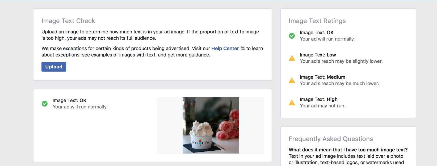Viewport: 437px width, 166px height.
Task: Click the green checkmark in the result panel
Action: click(45, 104)
